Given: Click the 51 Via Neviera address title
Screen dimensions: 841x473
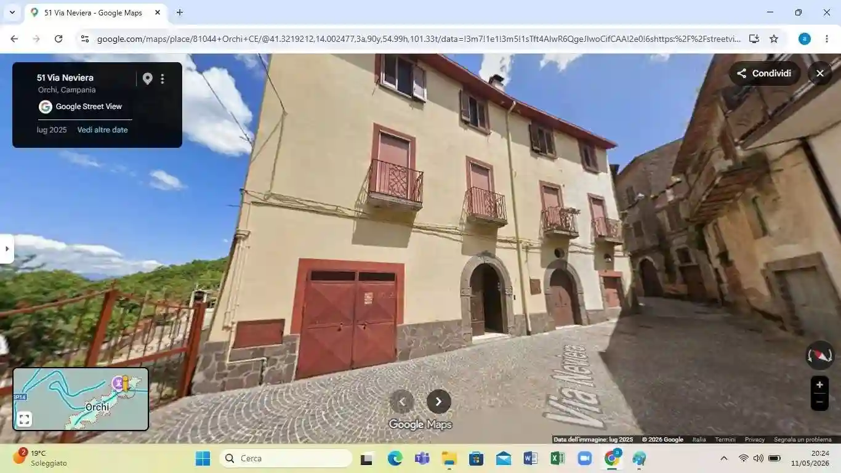Looking at the screenshot, I should (x=65, y=78).
